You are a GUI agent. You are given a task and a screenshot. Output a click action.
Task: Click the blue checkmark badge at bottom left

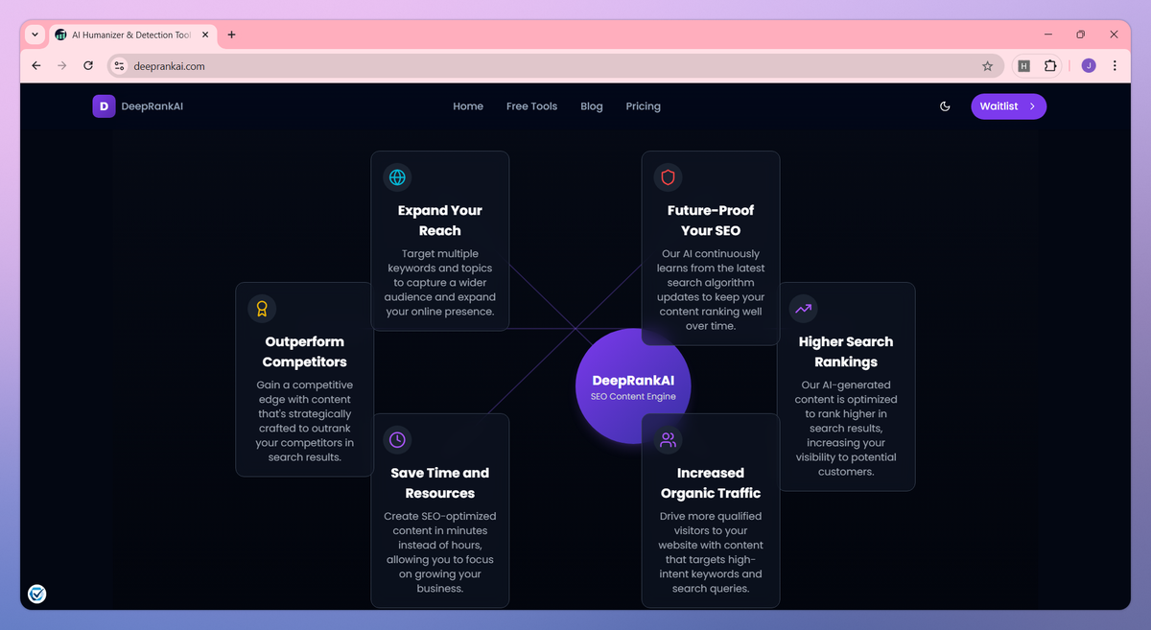(x=36, y=595)
